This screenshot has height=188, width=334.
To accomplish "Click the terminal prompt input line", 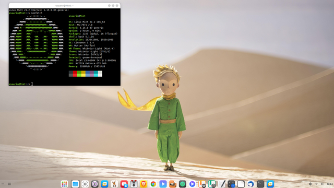I will [x=64, y=84].
